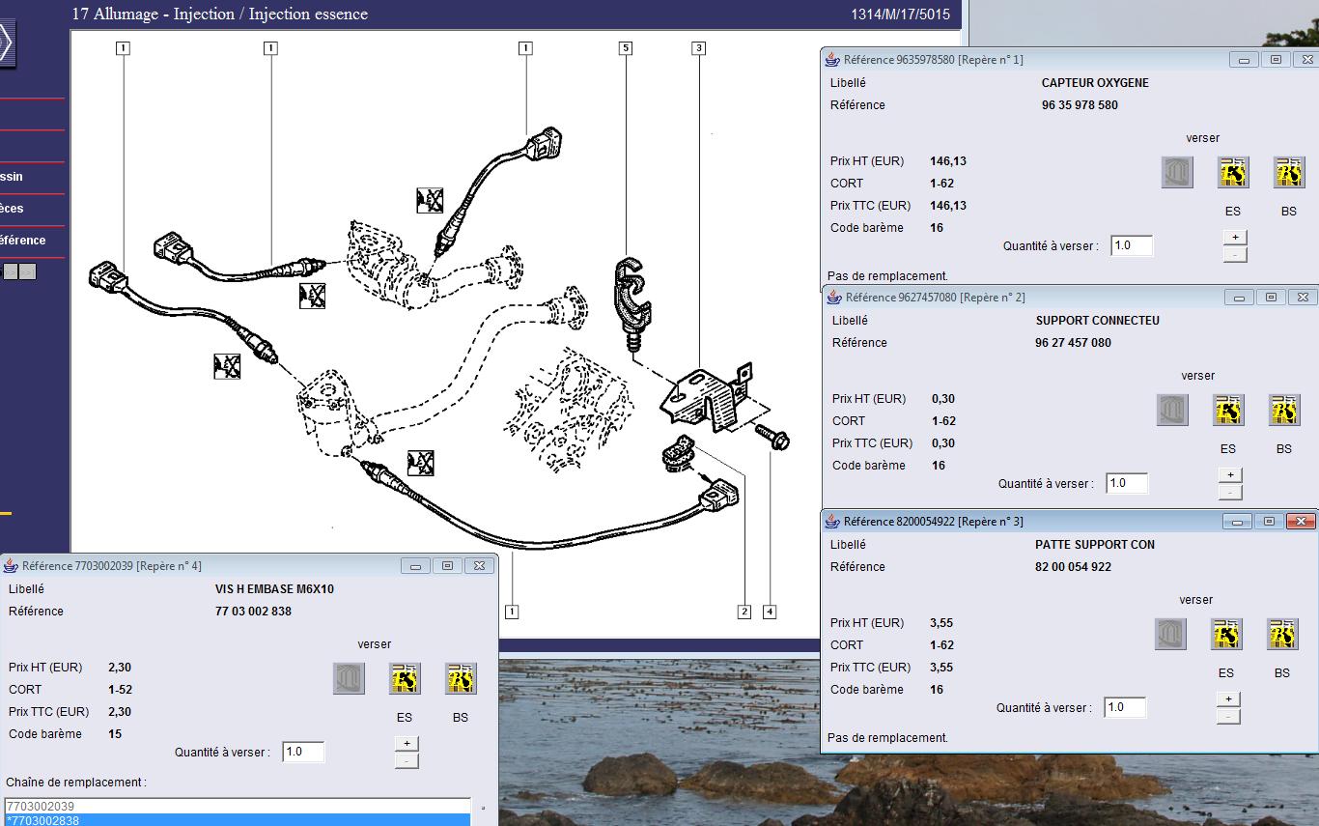Image resolution: width=1319 pixels, height=826 pixels.
Task: Select callout number 5 in the diagram
Action: 626,47
